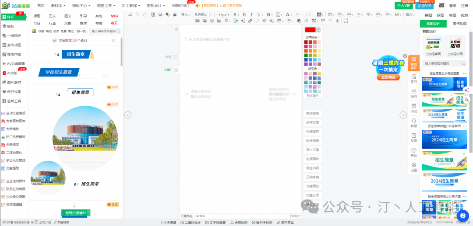The width and height of the screenshot is (473, 226).
Task: Click the 查看全部素材 green button
Action: [76, 213]
